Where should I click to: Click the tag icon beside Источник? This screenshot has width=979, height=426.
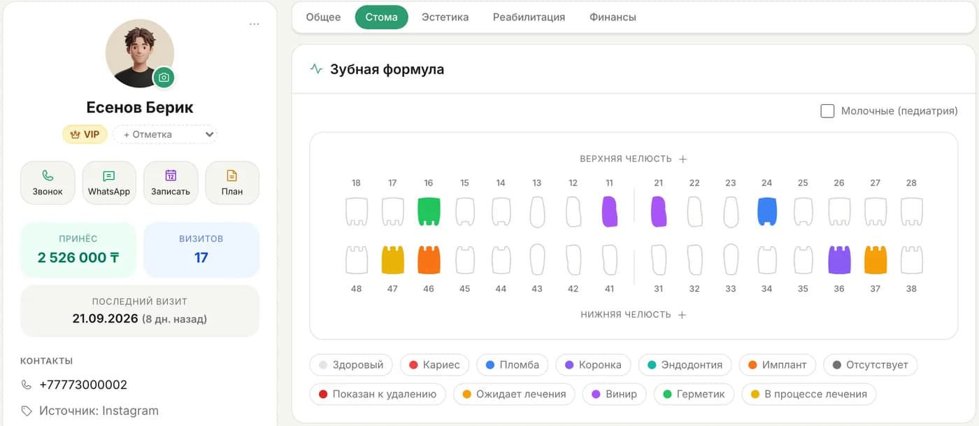[x=27, y=411]
